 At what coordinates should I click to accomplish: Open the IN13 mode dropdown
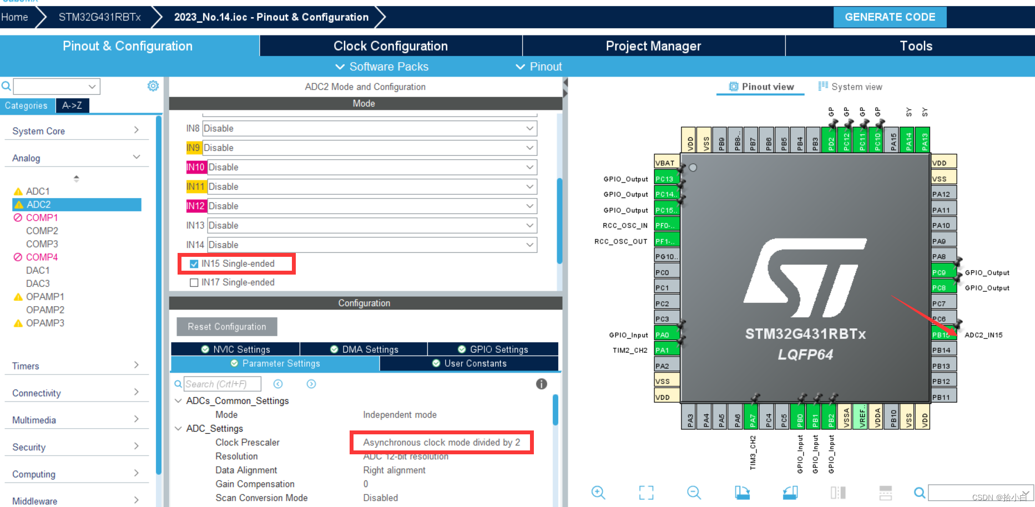coord(372,225)
